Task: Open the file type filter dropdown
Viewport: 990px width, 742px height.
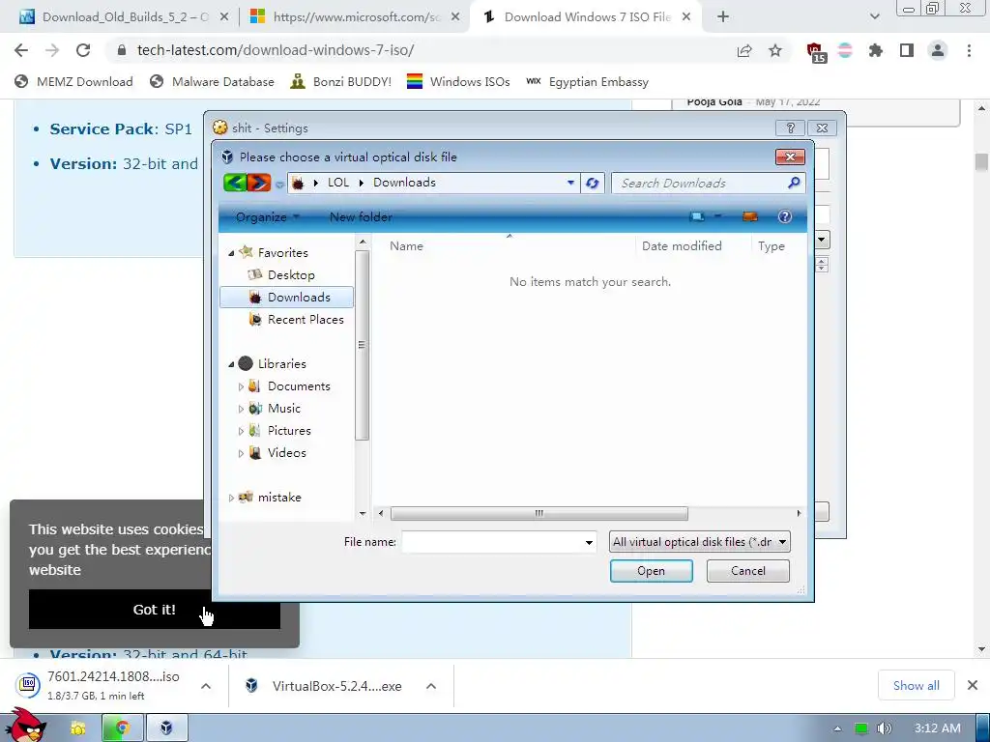Action: tap(782, 542)
